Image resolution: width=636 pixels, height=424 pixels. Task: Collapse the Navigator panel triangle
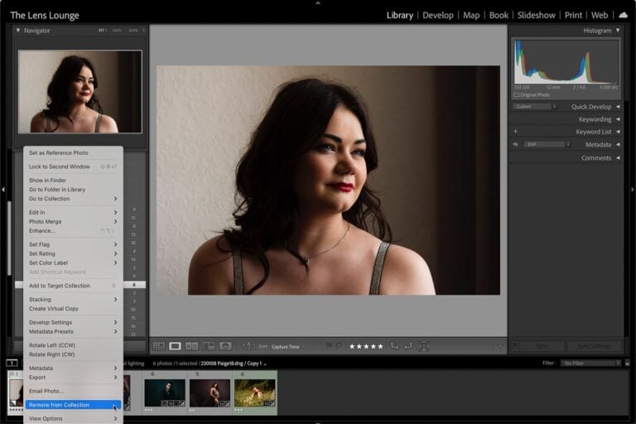coord(18,30)
